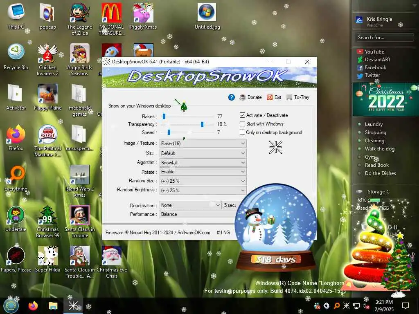Toggle the Activate / Deactivate checkbox
Image resolution: width=419 pixels, height=314 pixels.
point(242,115)
